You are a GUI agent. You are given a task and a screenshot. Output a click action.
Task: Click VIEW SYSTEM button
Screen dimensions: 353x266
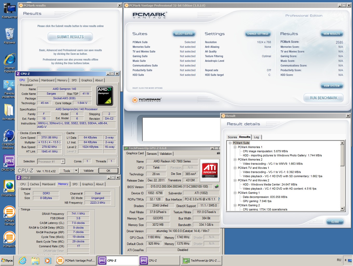pyautogui.click(x=332, y=86)
